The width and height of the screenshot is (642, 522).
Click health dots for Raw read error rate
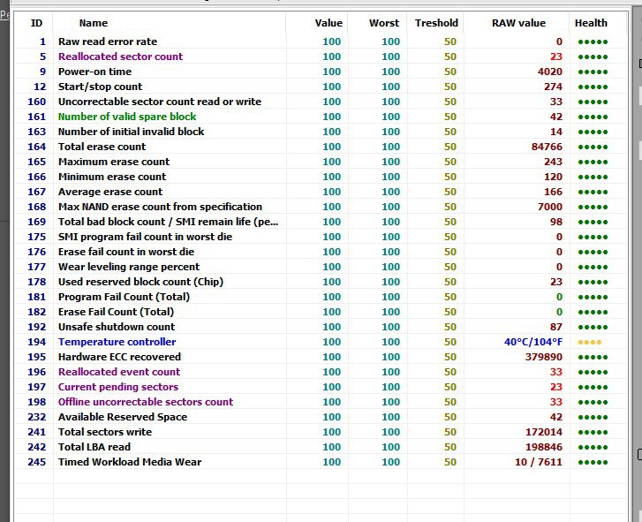tap(593, 42)
